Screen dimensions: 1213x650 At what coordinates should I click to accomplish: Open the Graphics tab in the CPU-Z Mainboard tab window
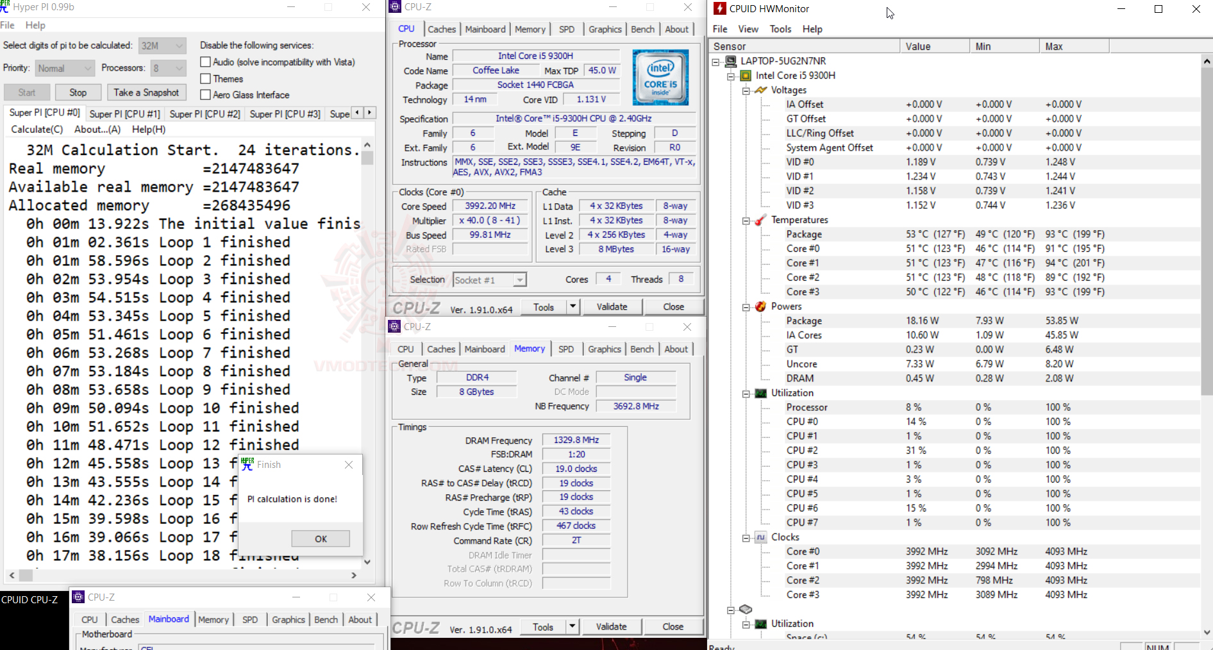[x=289, y=619]
